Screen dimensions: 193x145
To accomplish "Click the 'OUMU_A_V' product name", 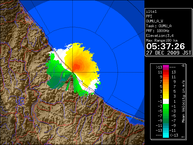I will (x=154, y=21).
